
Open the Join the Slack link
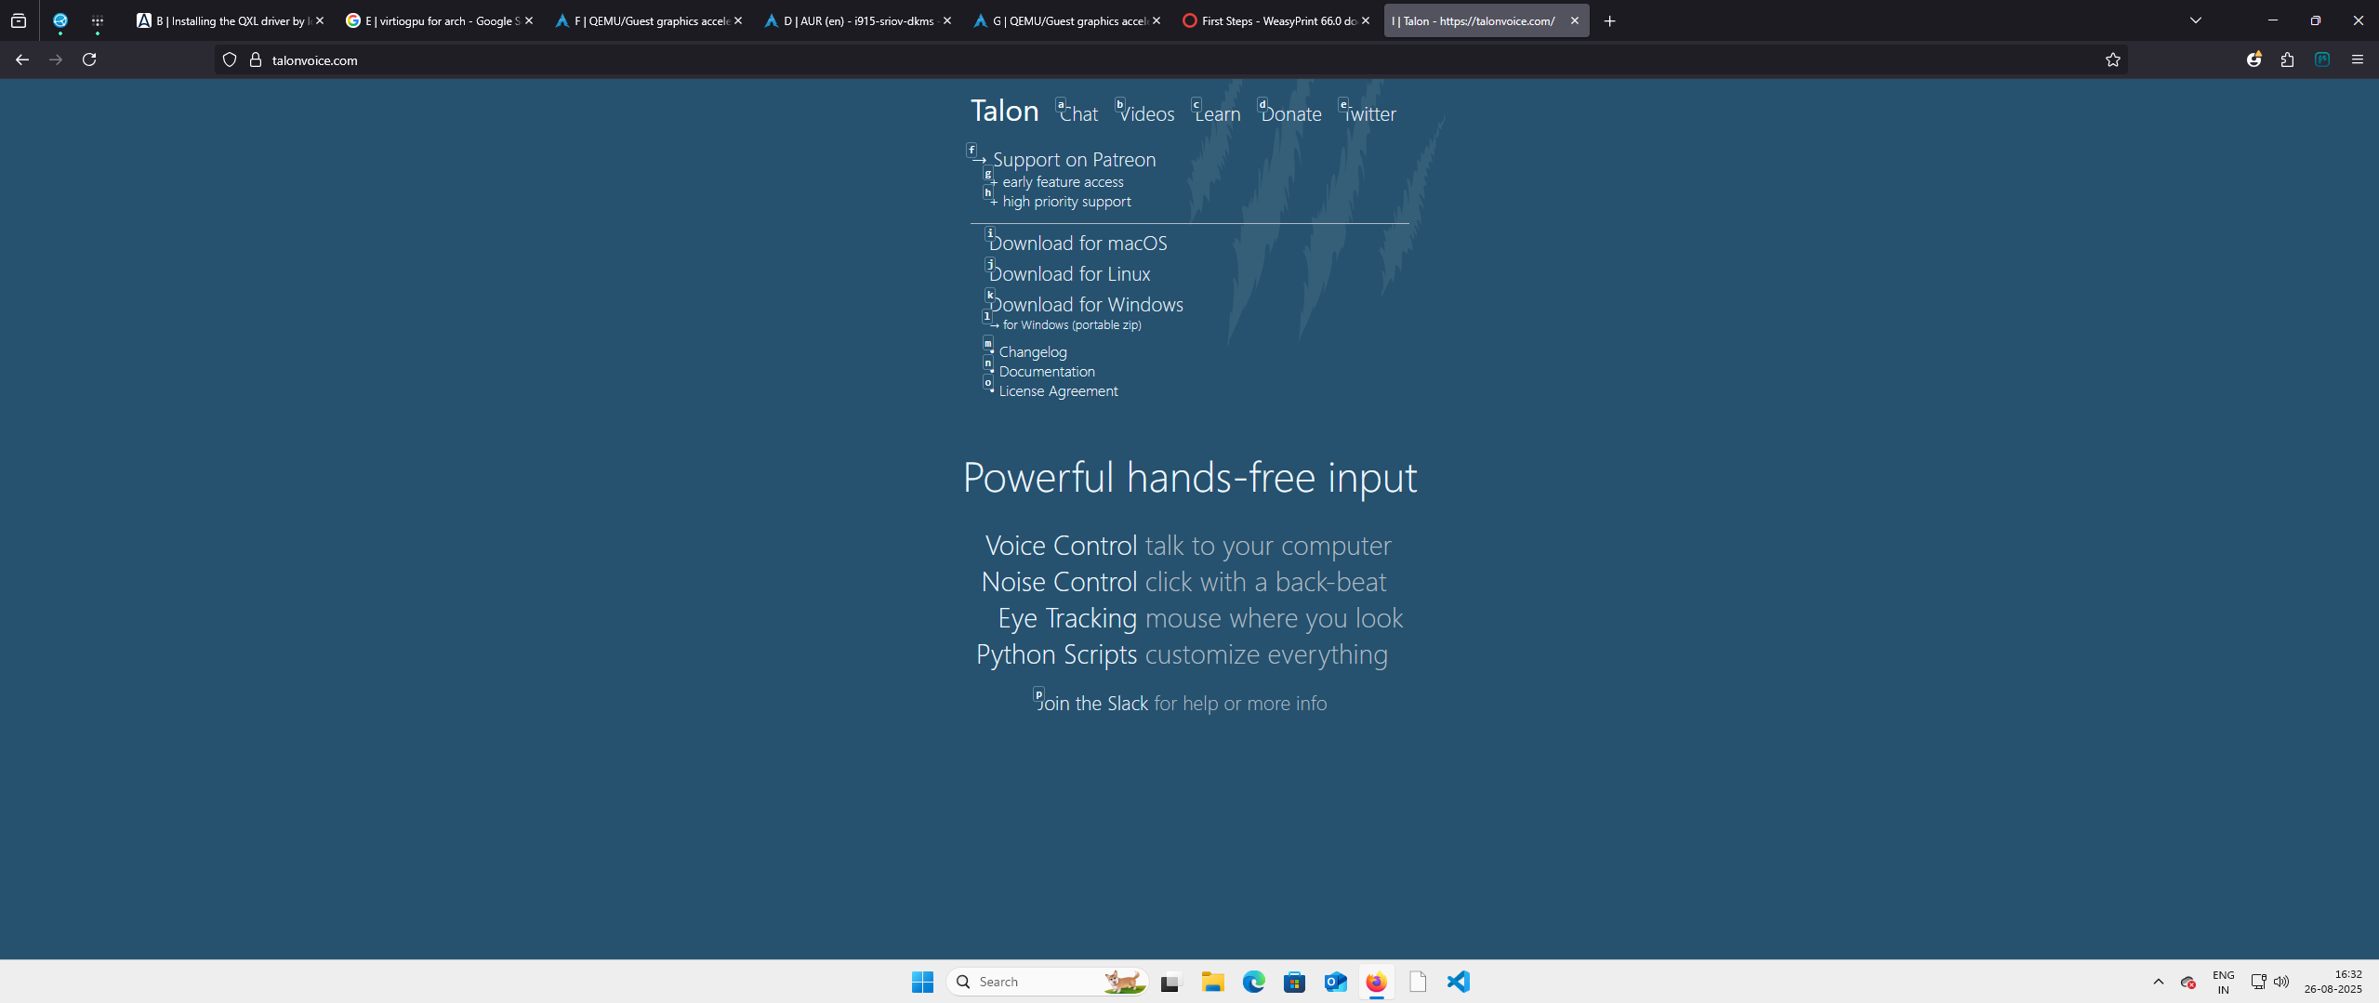pos(1090,703)
